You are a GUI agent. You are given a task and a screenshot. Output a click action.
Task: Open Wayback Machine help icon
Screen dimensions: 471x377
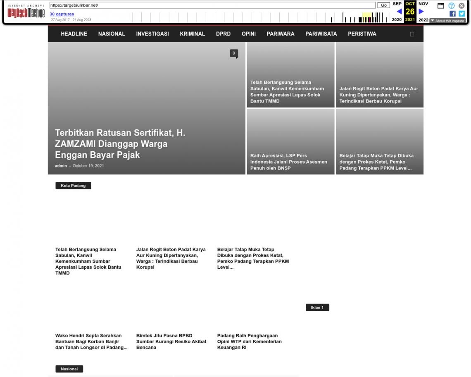click(452, 6)
